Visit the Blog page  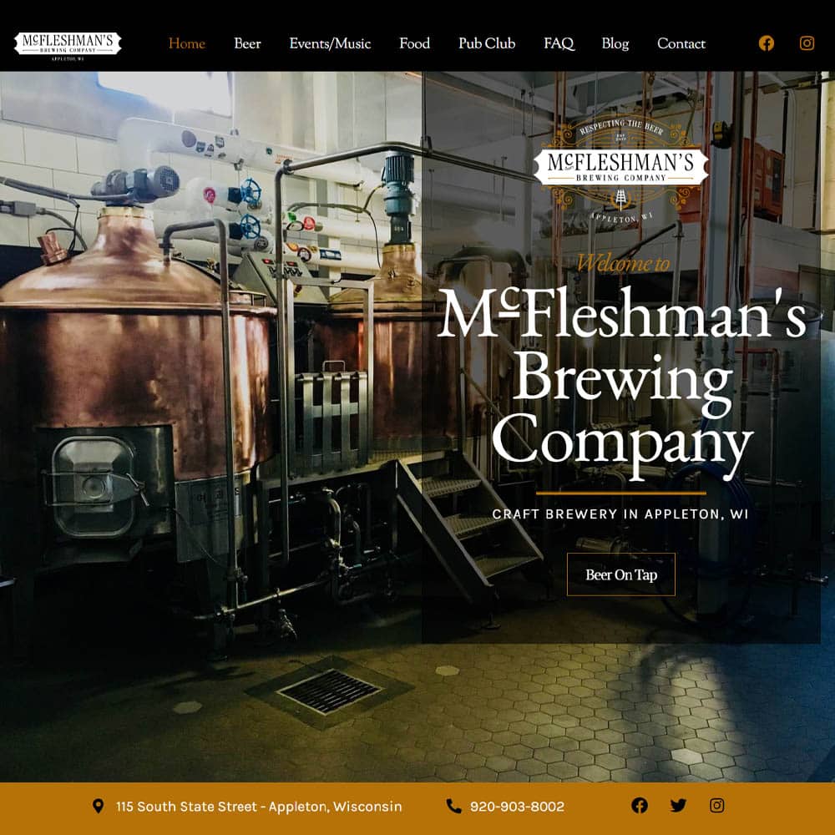pyautogui.click(x=615, y=43)
